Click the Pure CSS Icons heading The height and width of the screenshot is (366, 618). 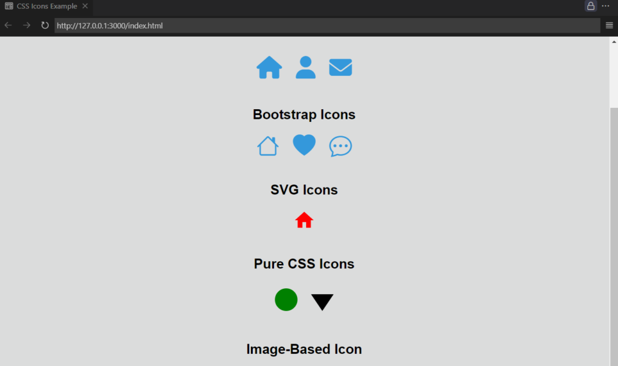[x=304, y=263]
